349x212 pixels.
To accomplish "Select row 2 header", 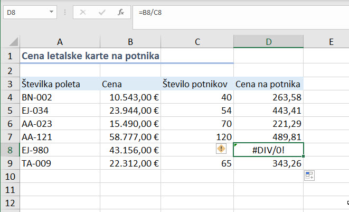I will pyautogui.click(x=10, y=71).
